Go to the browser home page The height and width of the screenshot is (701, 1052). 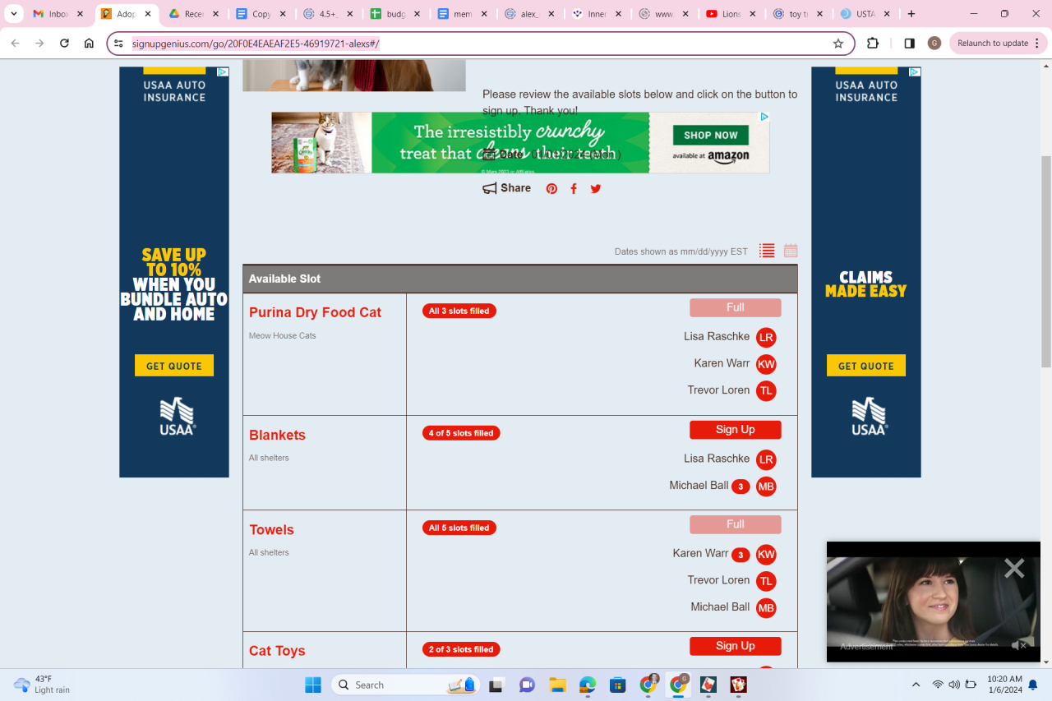pyautogui.click(x=89, y=44)
